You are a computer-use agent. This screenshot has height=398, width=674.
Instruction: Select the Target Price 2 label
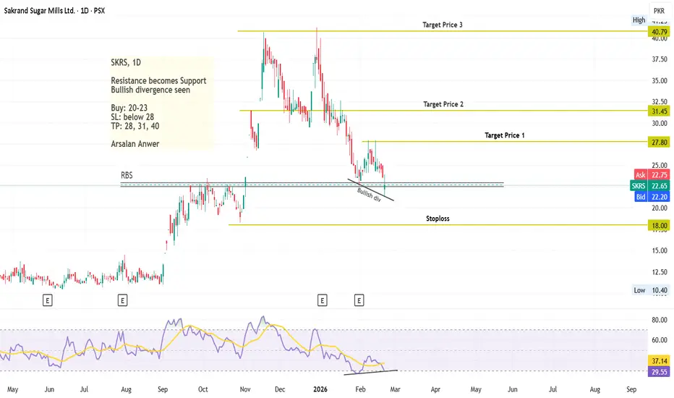click(x=443, y=104)
